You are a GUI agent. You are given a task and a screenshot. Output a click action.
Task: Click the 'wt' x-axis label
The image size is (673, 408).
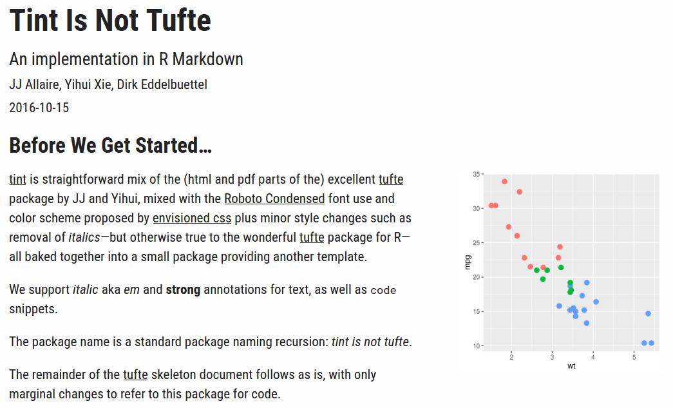point(571,366)
